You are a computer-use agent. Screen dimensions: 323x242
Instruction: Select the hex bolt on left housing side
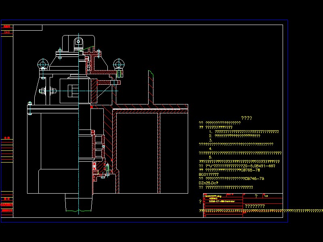pyautogui.click(x=42, y=91)
